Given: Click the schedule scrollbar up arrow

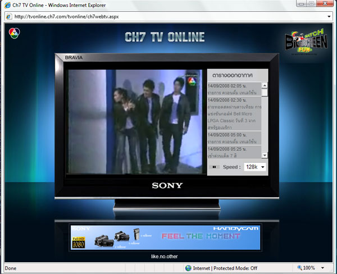Looking at the screenshot, I should (265, 85).
